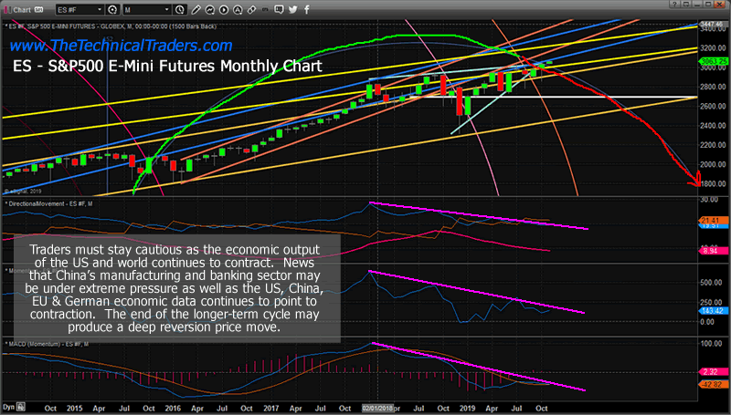Click the 2000.00 price axis label

coord(713,164)
